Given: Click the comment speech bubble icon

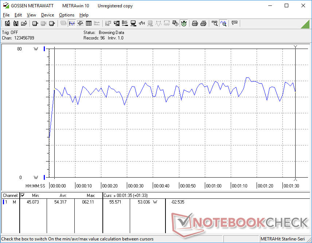Looking at the screenshot, I should (x=234, y=23).
